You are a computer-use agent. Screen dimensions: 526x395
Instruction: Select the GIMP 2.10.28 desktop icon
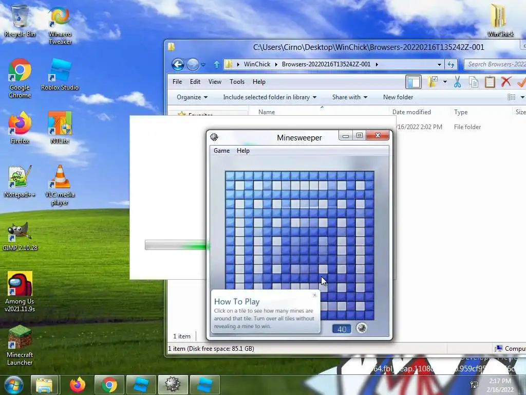(20, 235)
